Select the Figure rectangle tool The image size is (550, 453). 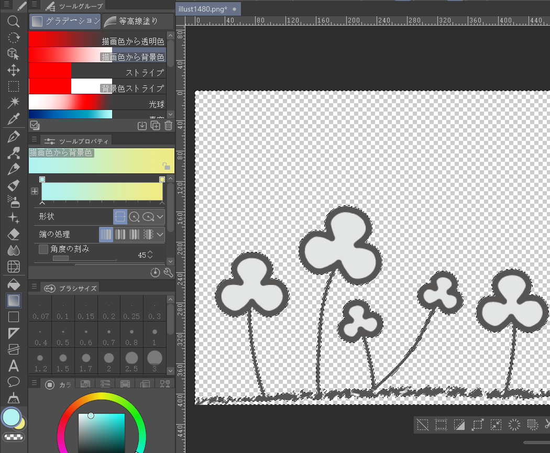pos(13,317)
